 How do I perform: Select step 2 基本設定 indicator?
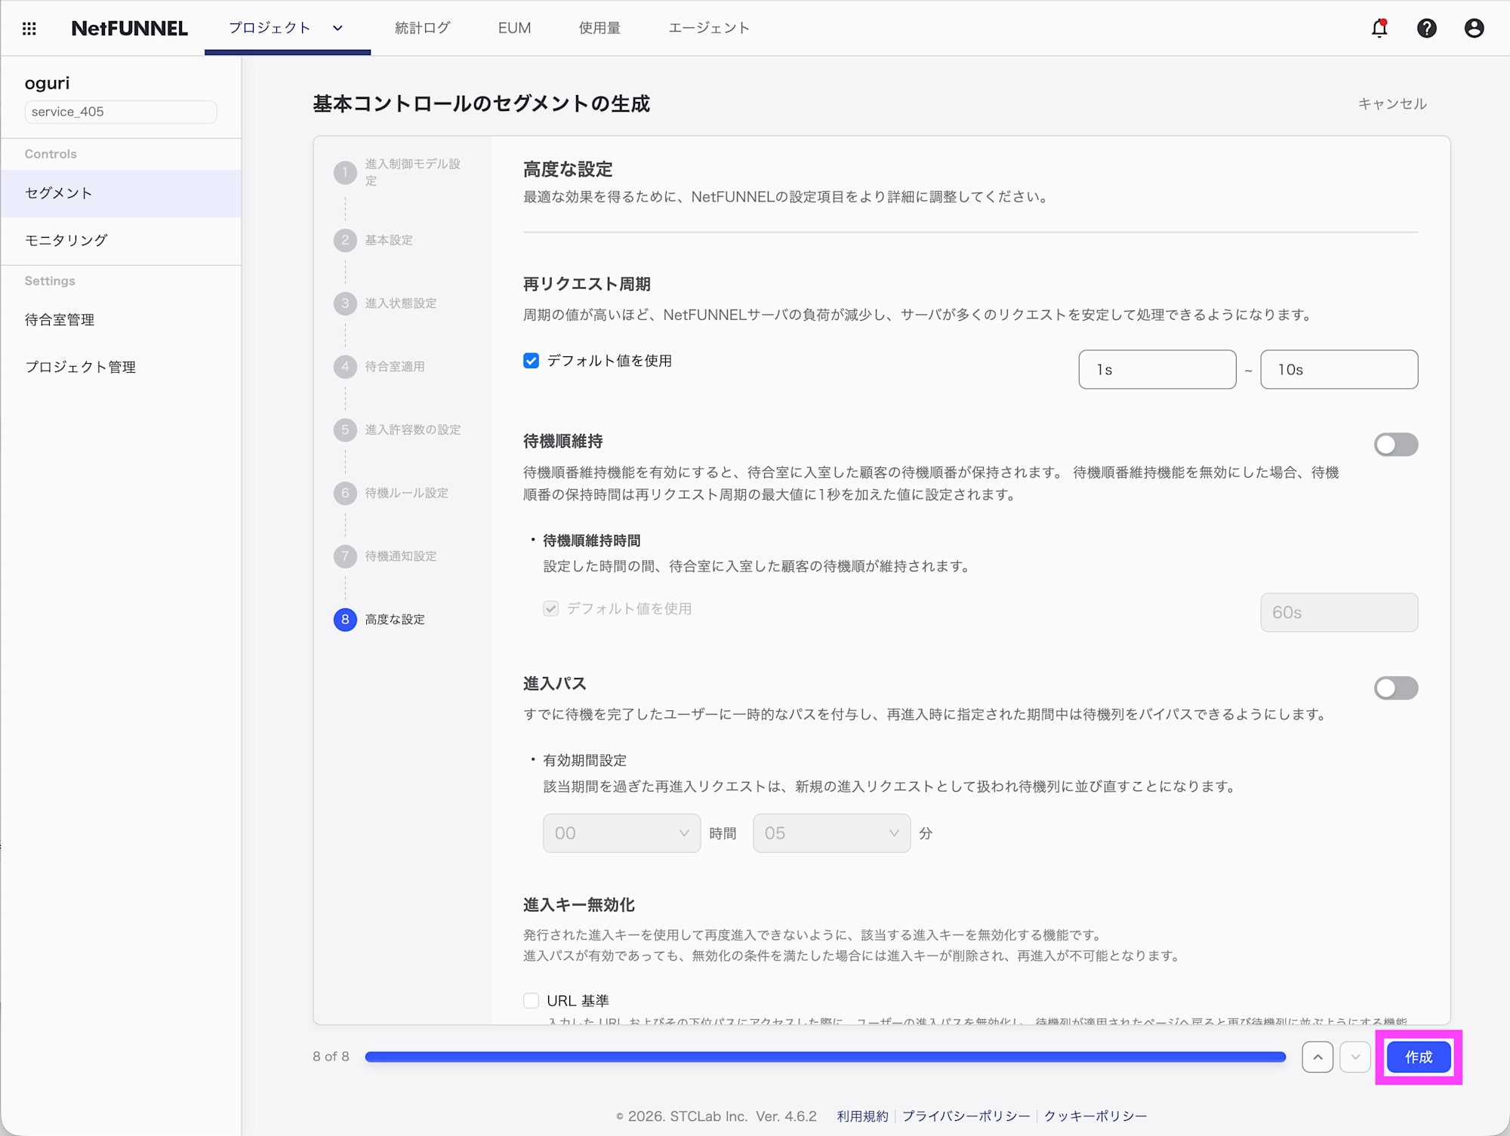[x=345, y=240]
